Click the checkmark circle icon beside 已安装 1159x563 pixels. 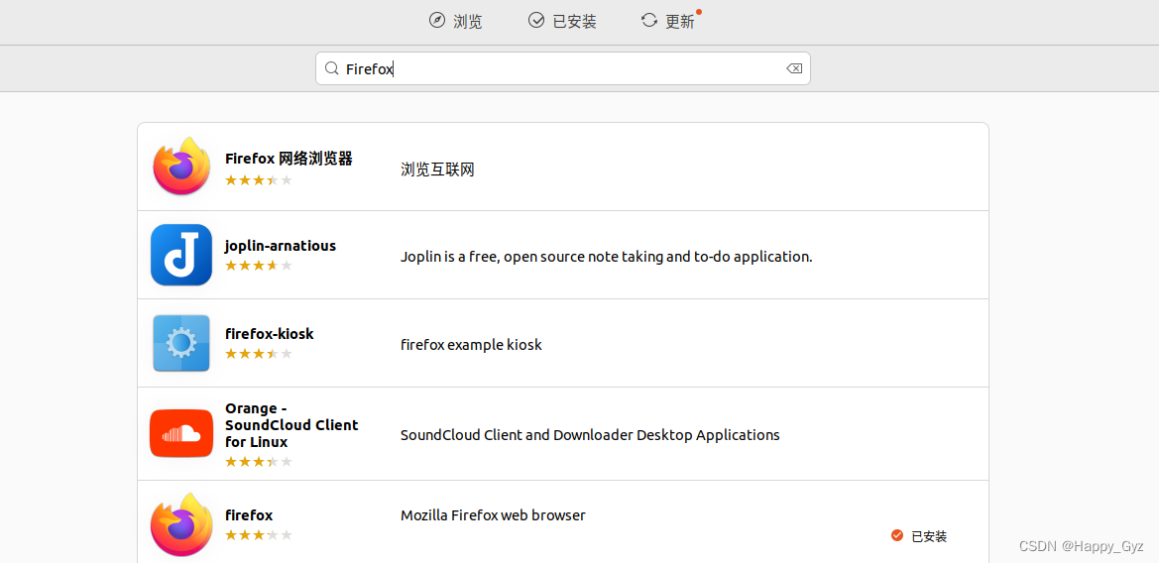pyautogui.click(x=536, y=20)
